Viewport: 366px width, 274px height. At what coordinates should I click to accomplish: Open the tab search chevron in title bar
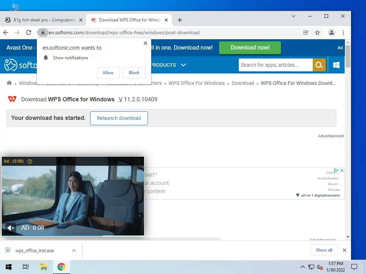click(293, 16)
